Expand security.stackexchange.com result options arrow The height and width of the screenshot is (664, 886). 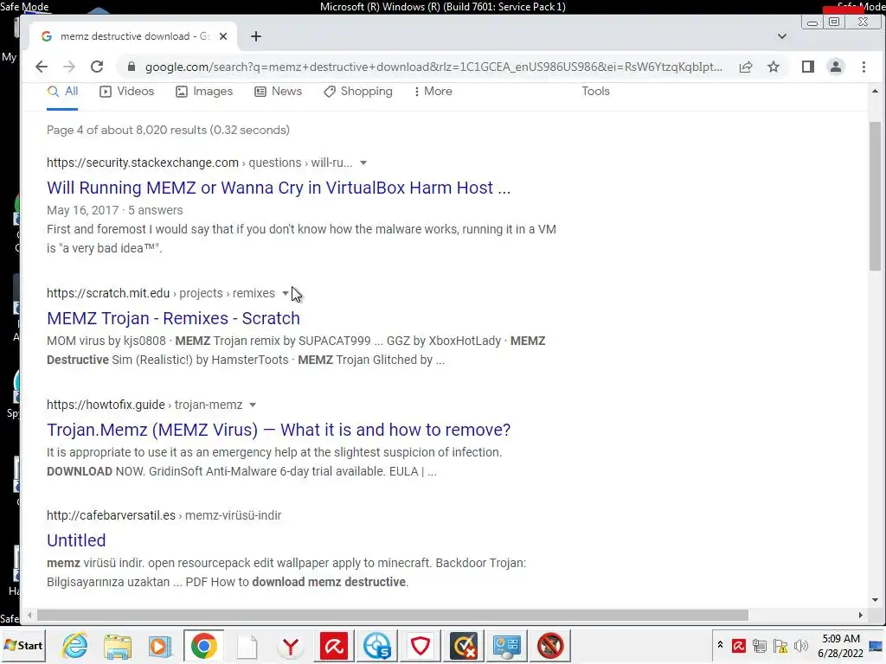tap(363, 163)
